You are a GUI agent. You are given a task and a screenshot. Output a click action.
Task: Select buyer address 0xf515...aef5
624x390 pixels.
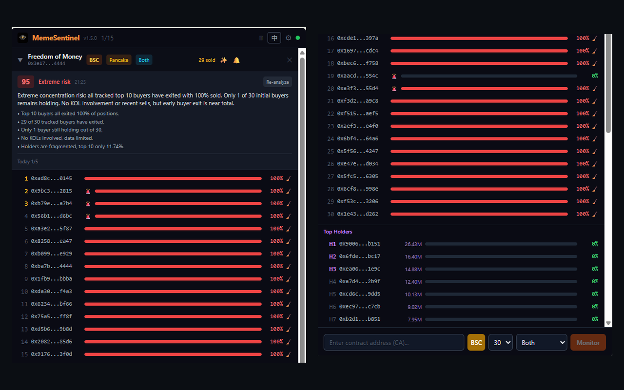[x=357, y=114]
